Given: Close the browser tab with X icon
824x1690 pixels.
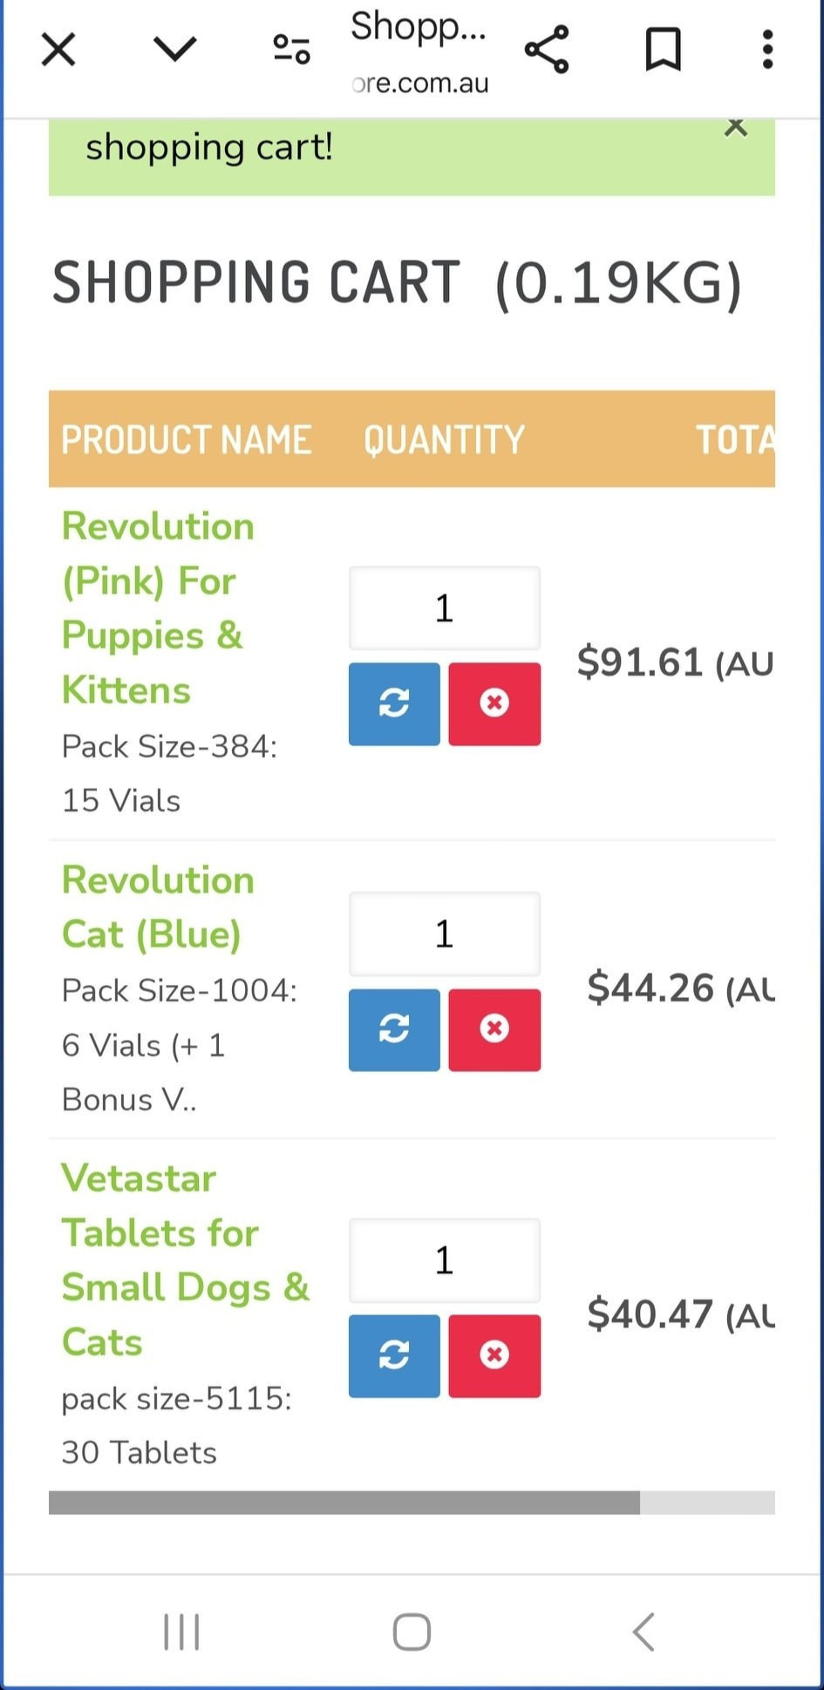Looking at the screenshot, I should (x=58, y=50).
